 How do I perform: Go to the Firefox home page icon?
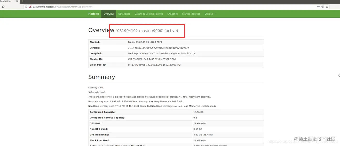[3, 7]
